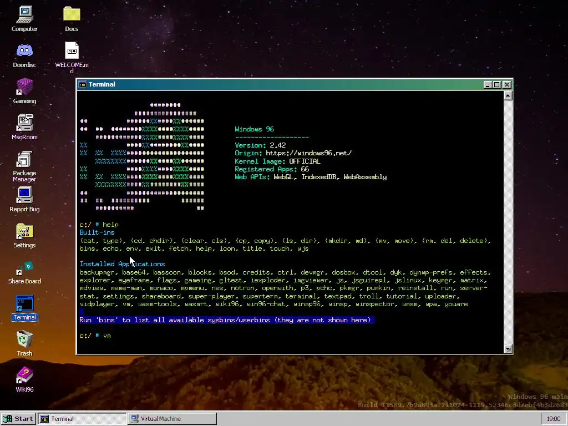Screen dimensions: 568x426
Task: Click the 'Web APIs' line in terminal
Action: pos(311,177)
